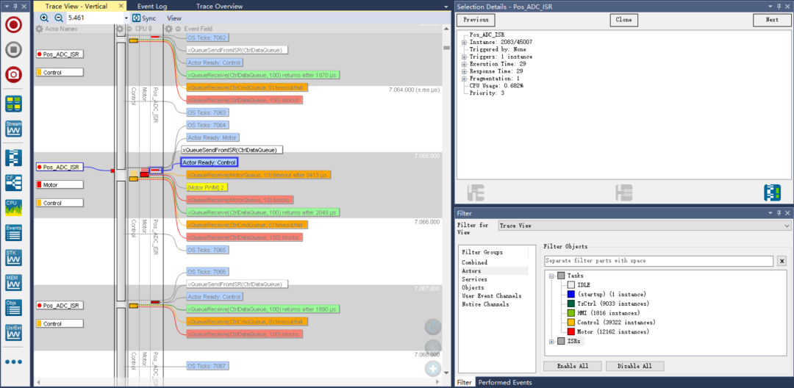Open the View menu in trace toolbar
This screenshot has height=388, width=794.
[x=174, y=18]
